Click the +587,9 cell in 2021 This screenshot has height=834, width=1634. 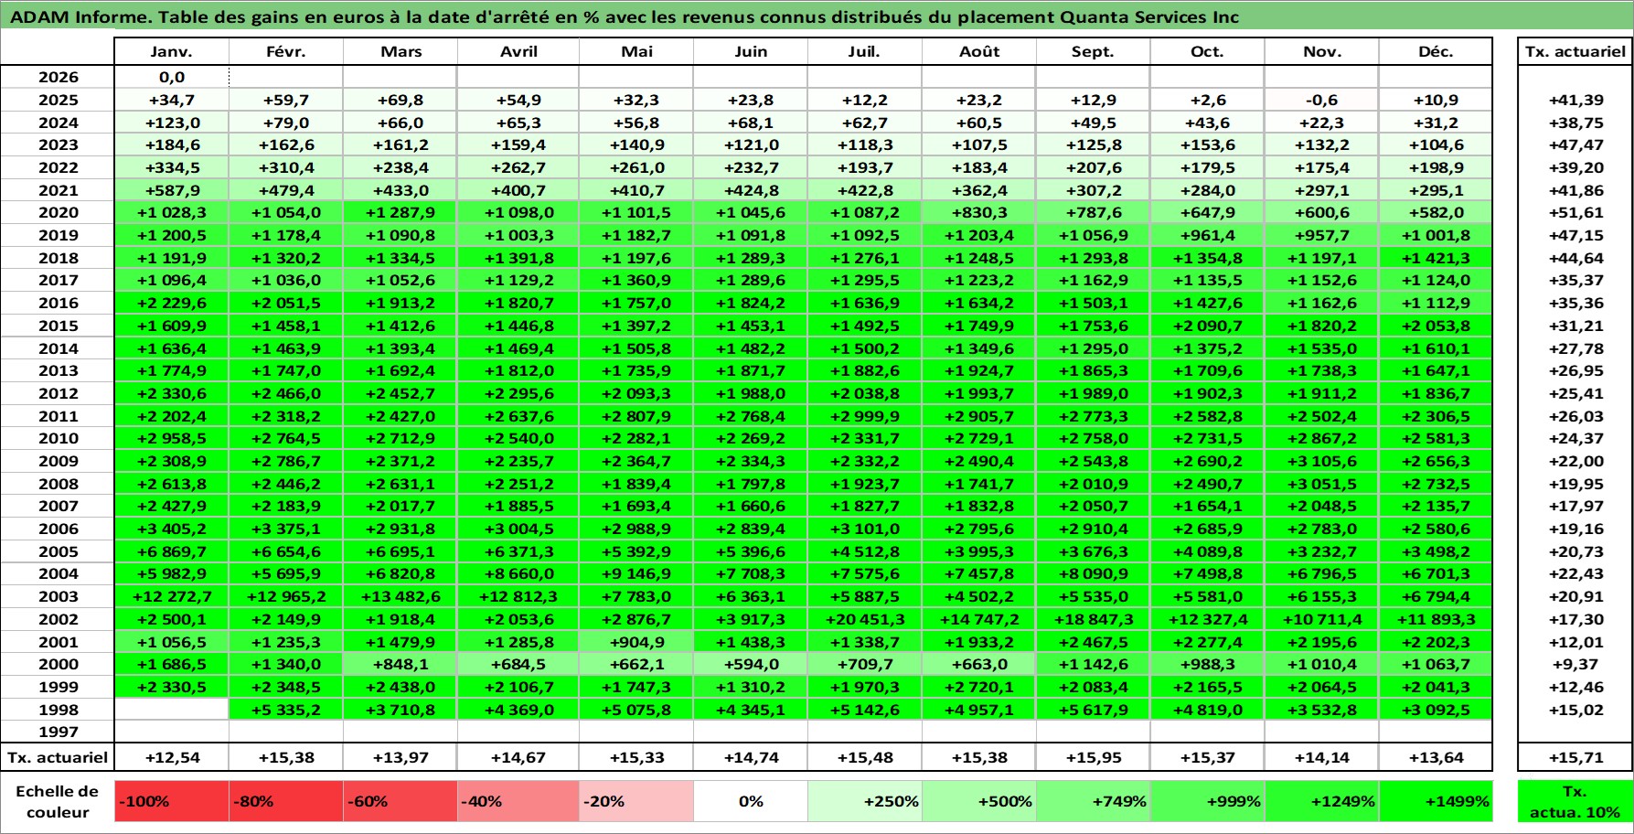click(x=172, y=190)
